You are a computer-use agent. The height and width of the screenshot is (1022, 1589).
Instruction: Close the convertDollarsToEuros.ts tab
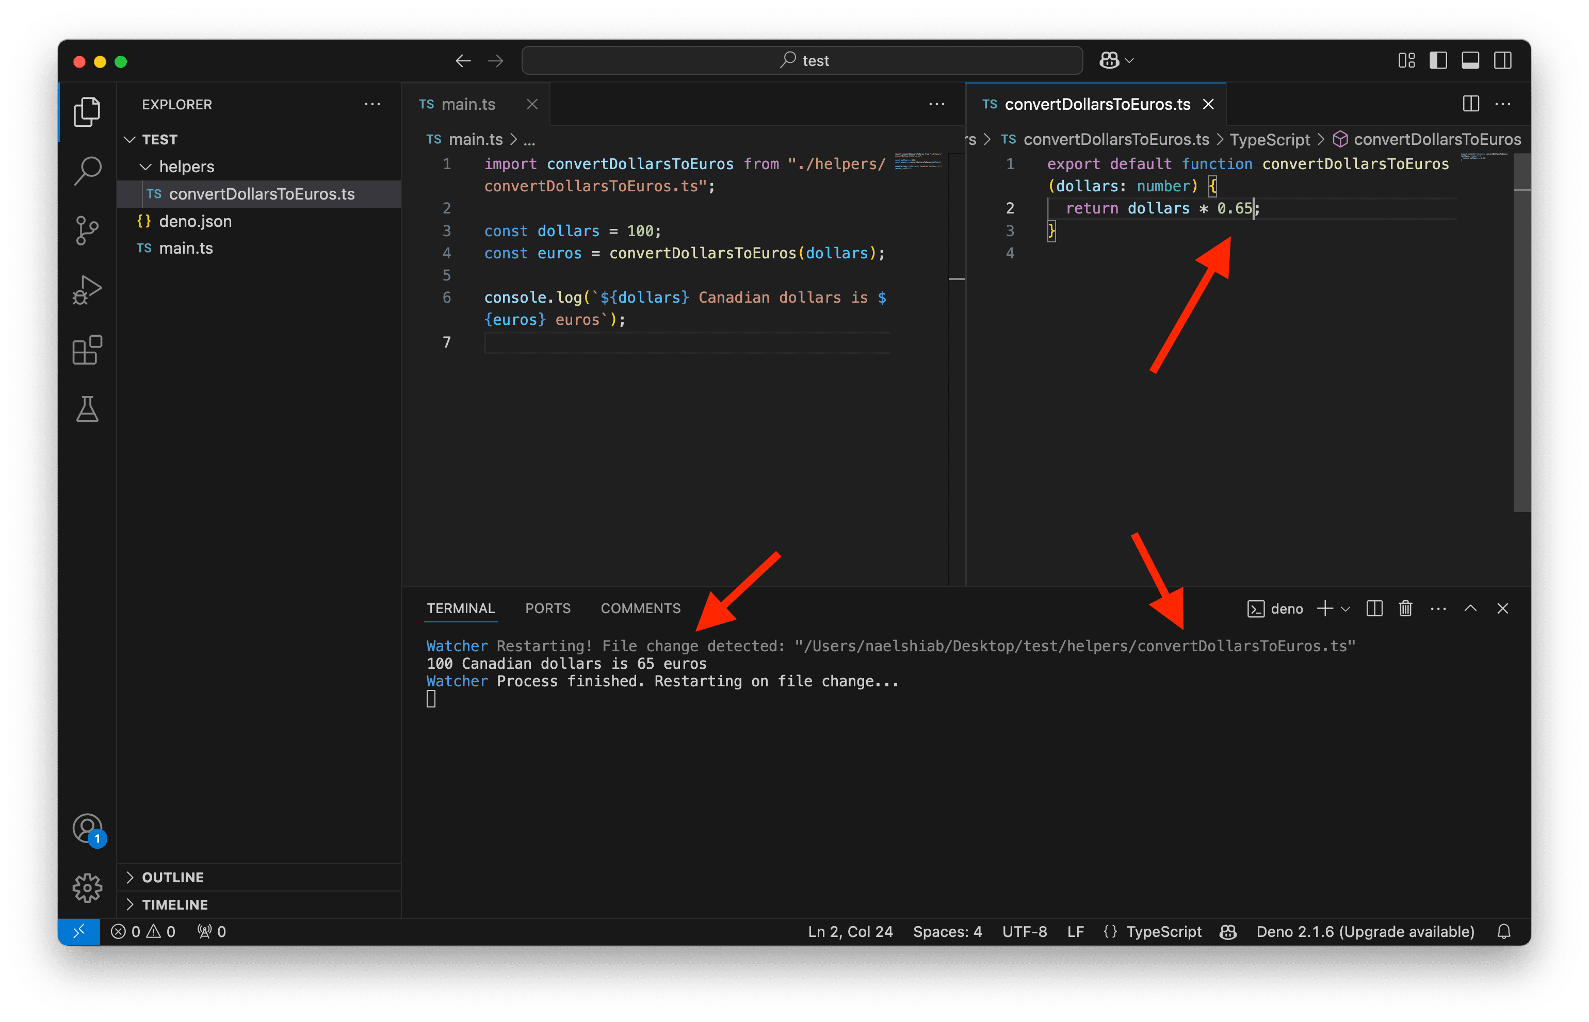pyautogui.click(x=1208, y=104)
